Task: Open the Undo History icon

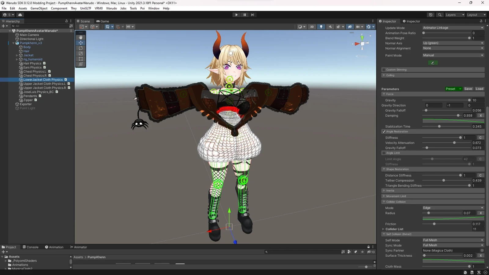Action: tap(431, 15)
